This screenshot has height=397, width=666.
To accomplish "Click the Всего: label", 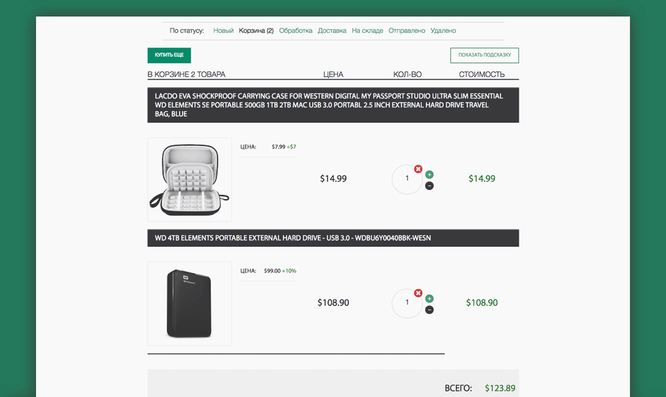I will pos(458,388).
